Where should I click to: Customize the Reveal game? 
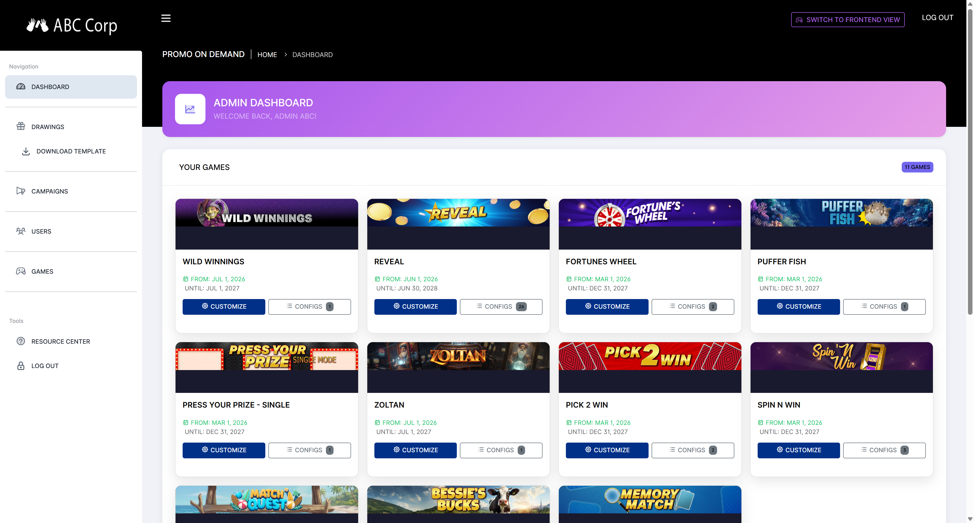415,306
